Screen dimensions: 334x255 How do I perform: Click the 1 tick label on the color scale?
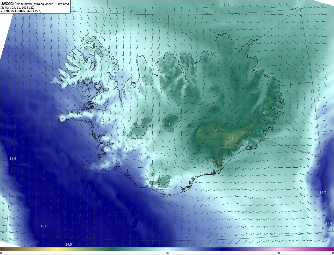[x=56, y=253]
